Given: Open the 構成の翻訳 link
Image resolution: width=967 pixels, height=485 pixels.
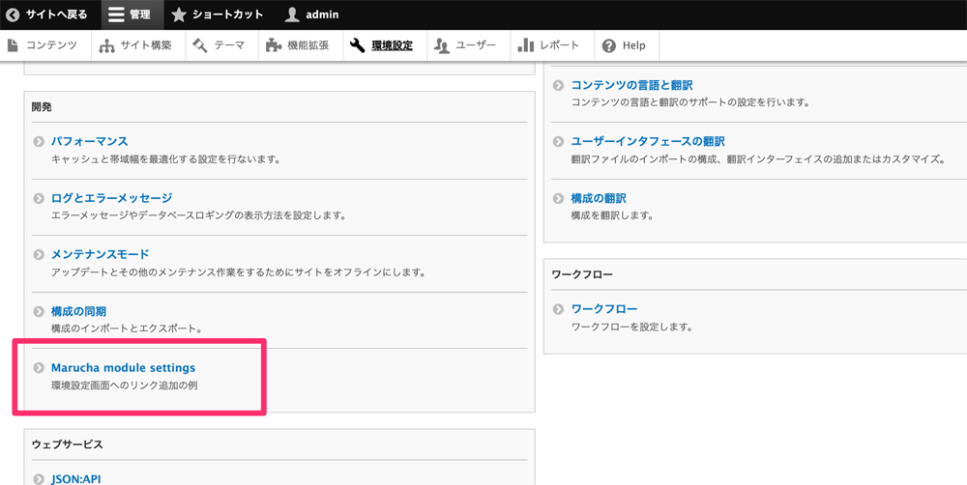Looking at the screenshot, I should coord(599,198).
